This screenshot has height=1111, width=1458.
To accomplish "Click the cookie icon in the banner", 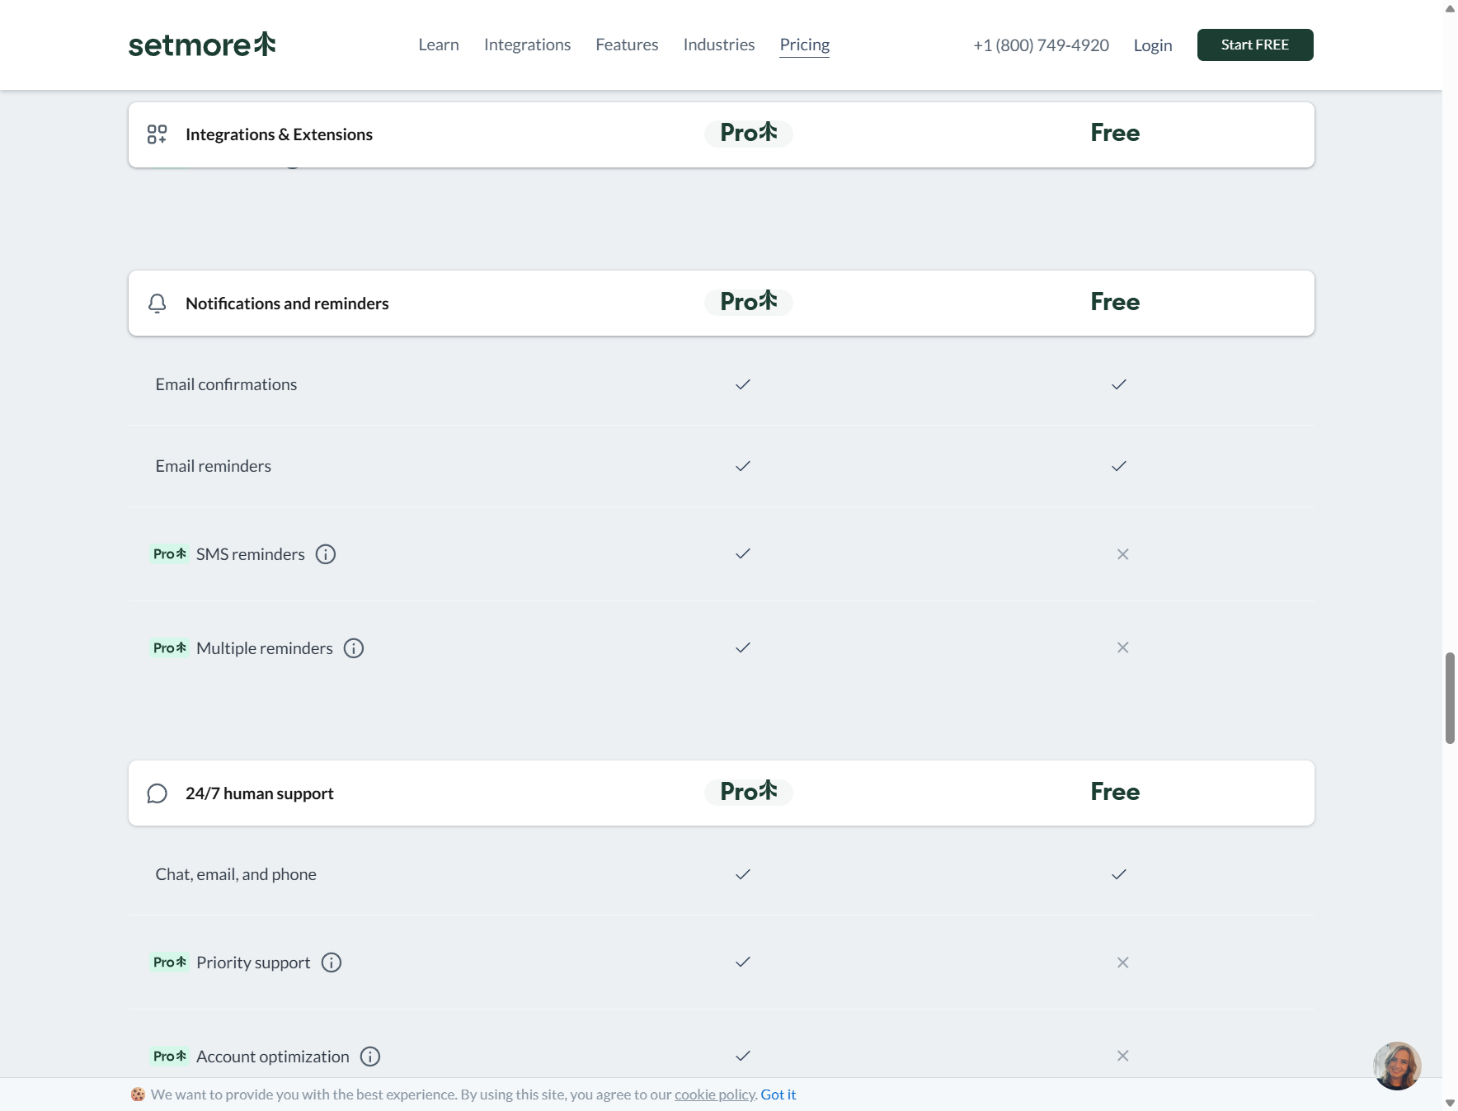I will [138, 1095].
